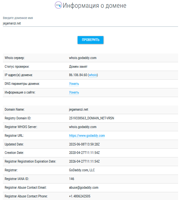Screen dimensions: 180x200
Task: Click the abuse@godaddy.com email value
Action: click(x=84, y=188)
